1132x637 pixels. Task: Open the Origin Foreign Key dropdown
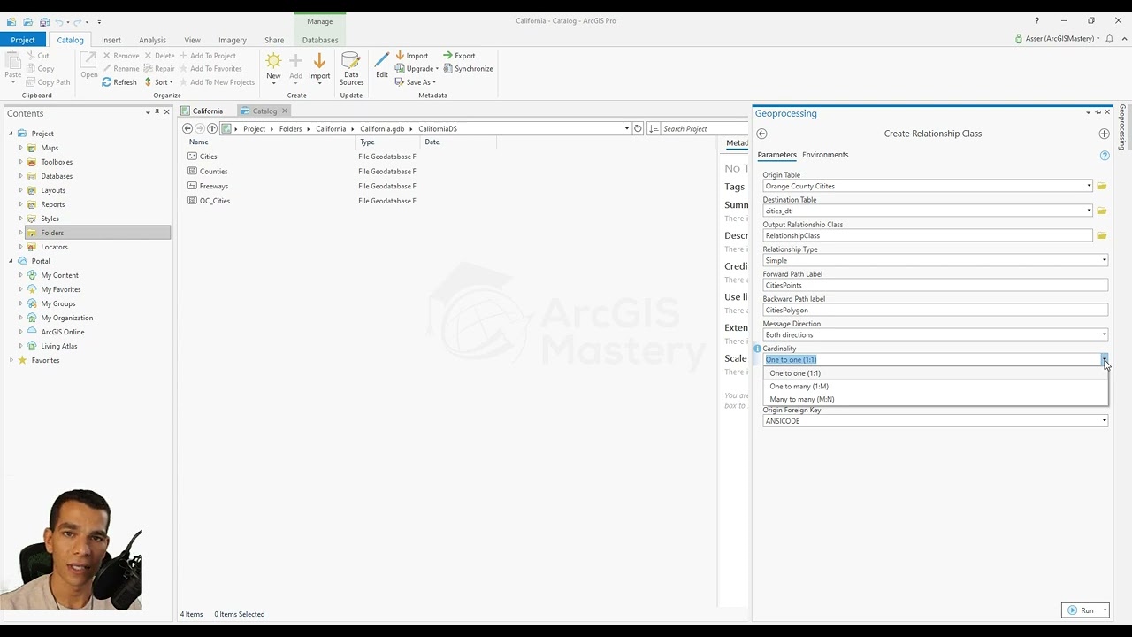[x=1104, y=421]
